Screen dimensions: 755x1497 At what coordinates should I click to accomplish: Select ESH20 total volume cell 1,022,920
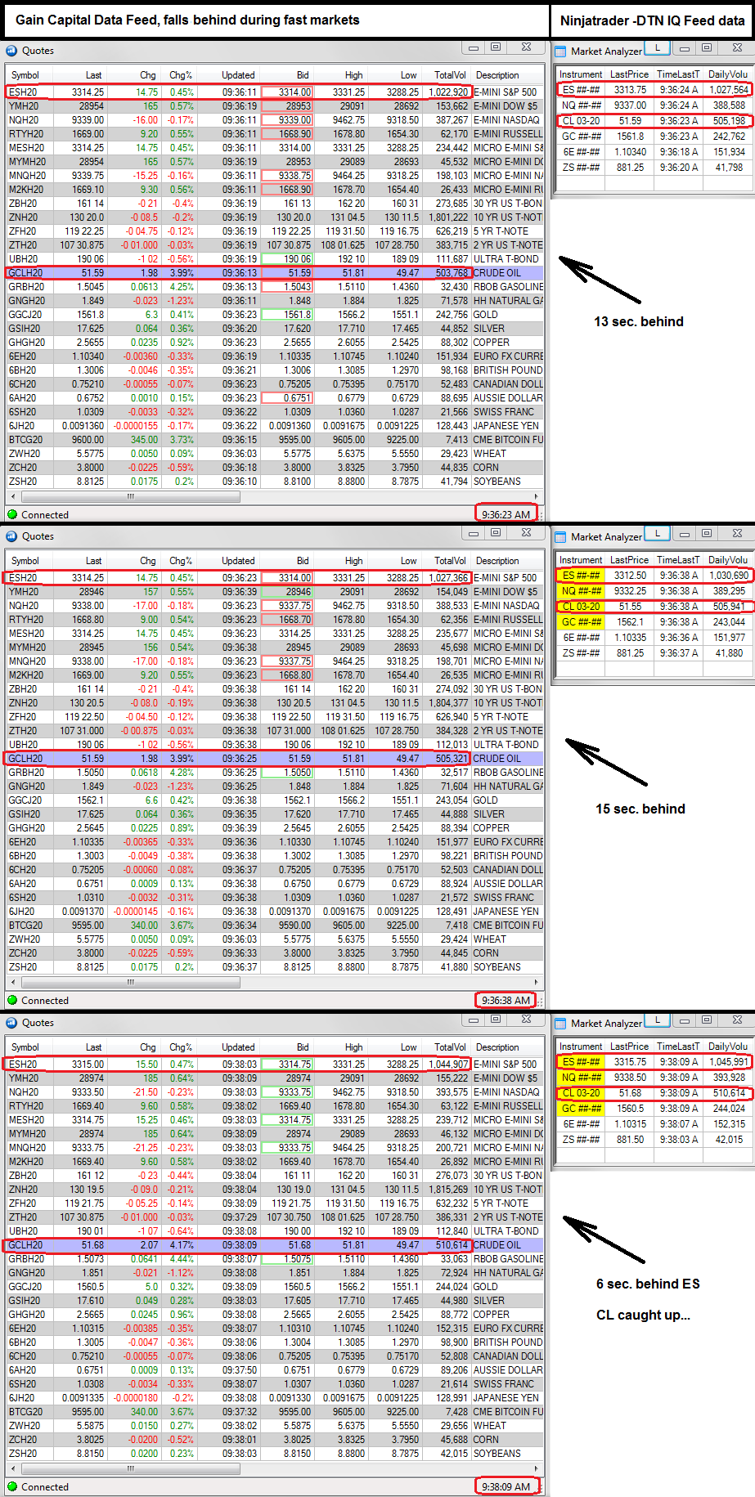[x=447, y=92]
